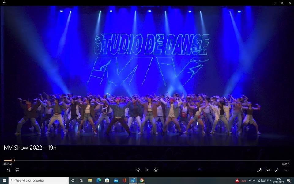Switch to mini view mode
Image resolution: width=294 pixels, height=184 pixels.
click(268, 170)
